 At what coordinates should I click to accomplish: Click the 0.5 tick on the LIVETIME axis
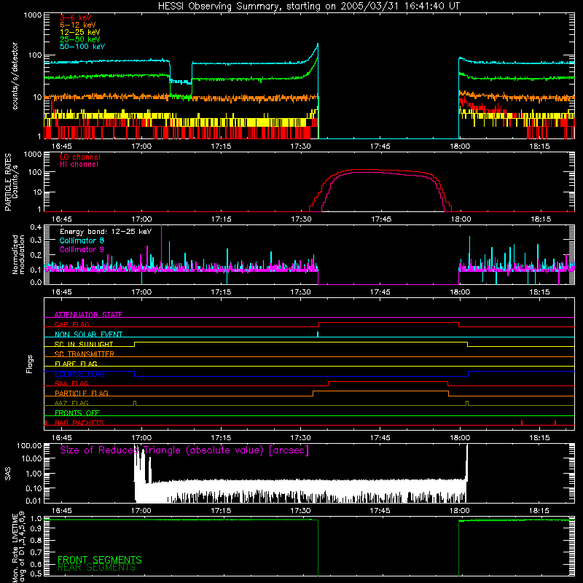pos(36,574)
